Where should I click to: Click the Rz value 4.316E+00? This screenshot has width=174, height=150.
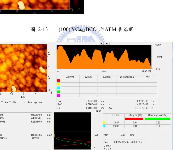[x=91, y=108]
